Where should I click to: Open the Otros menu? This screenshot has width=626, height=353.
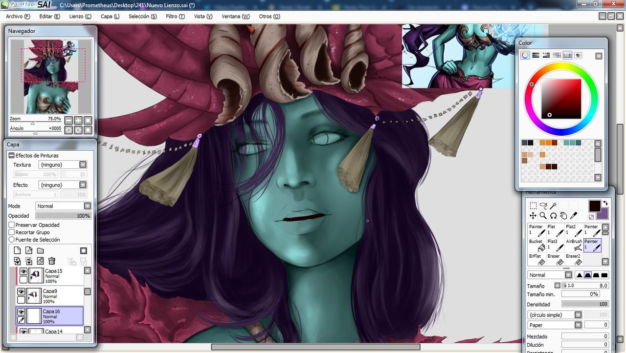click(x=269, y=16)
